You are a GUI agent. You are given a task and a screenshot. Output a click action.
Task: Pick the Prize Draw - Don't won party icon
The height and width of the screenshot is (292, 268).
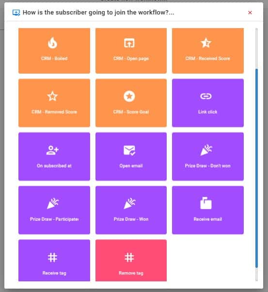pyautogui.click(x=206, y=150)
